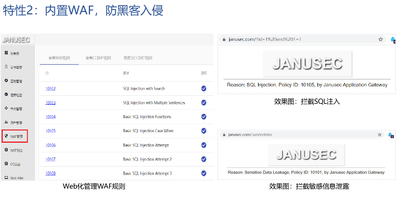Click the 证书管理 lock icon in sidebar

pos(6,67)
